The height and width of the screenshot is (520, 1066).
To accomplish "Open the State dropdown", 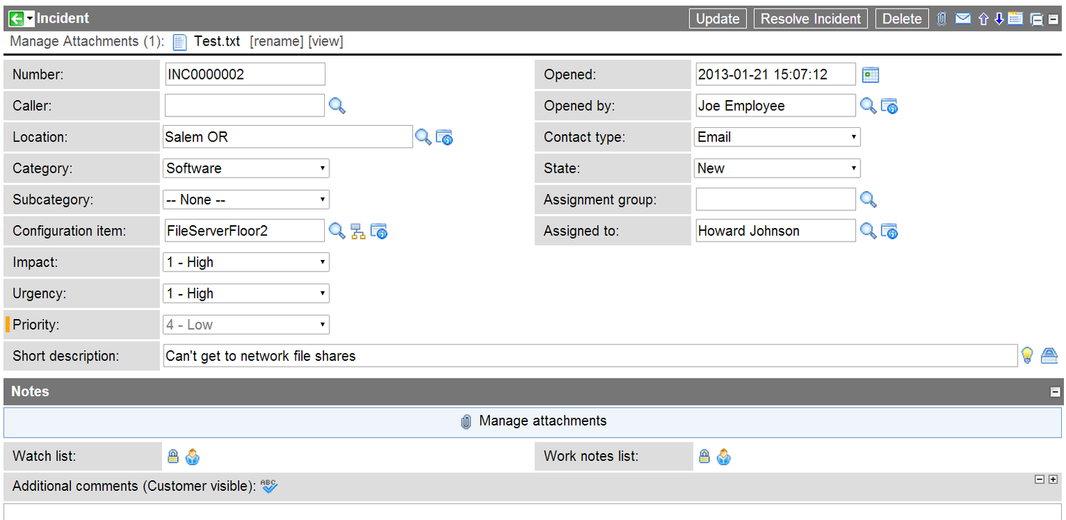I will 776,168.
